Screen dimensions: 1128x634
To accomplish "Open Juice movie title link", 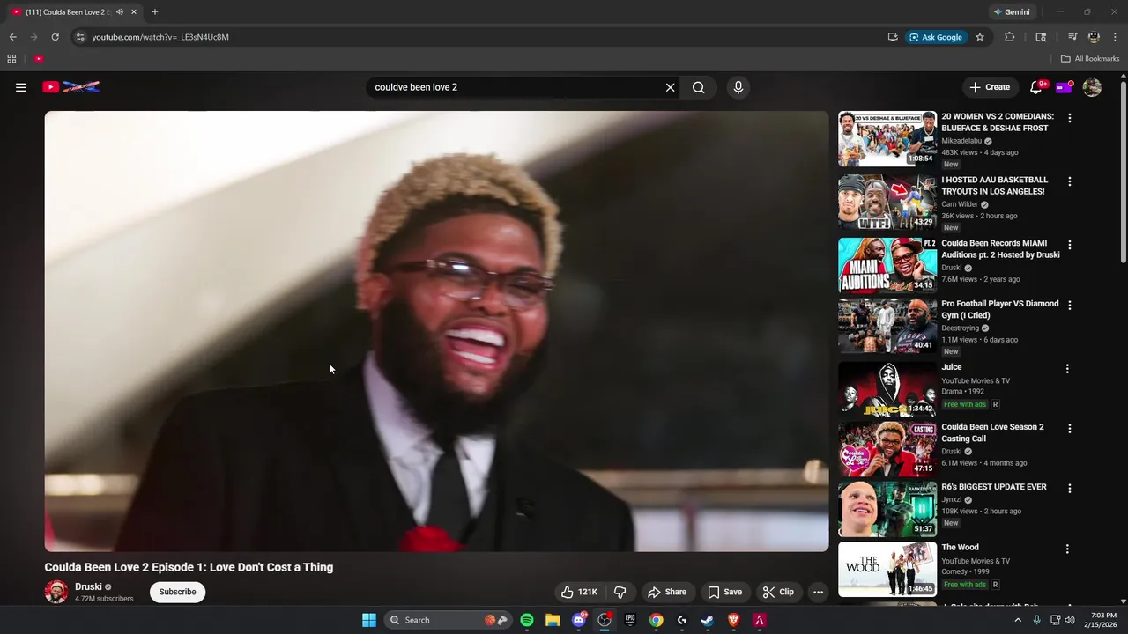I will [952, 367].
